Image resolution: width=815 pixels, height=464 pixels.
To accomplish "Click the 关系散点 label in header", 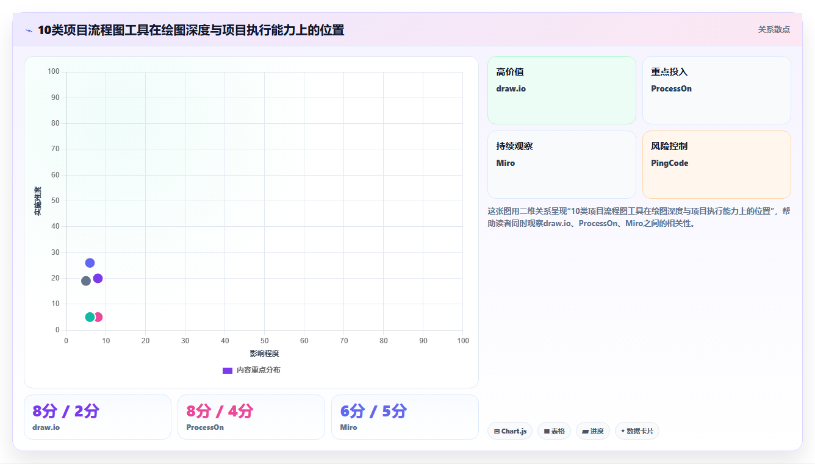I will tap(774, 29).
